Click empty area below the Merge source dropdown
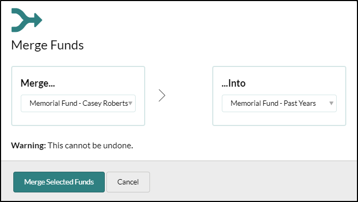The image size is (358, 202). 78,119
